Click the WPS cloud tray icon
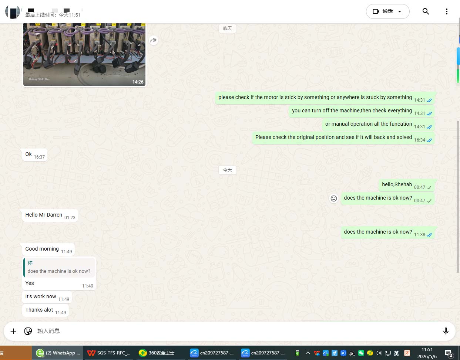 tap(317, 353)
